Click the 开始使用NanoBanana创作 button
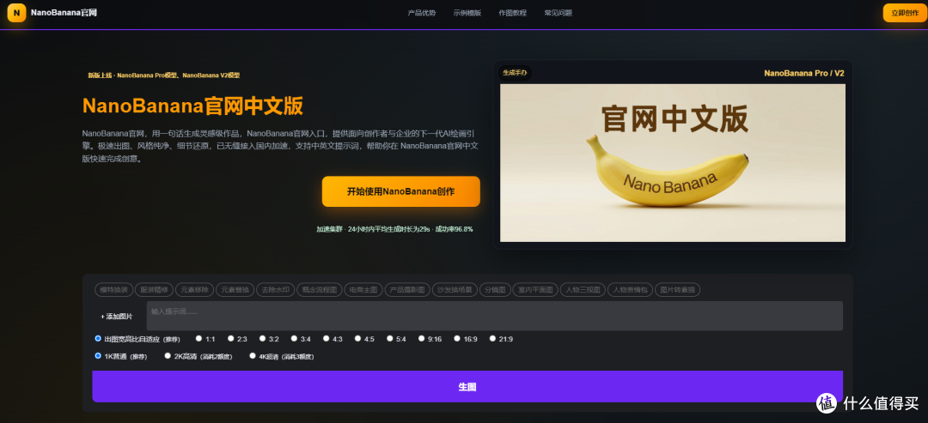 pos(400,191)
